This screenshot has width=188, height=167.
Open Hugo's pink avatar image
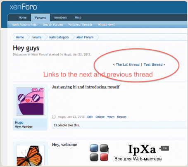[x=30, y=101]
